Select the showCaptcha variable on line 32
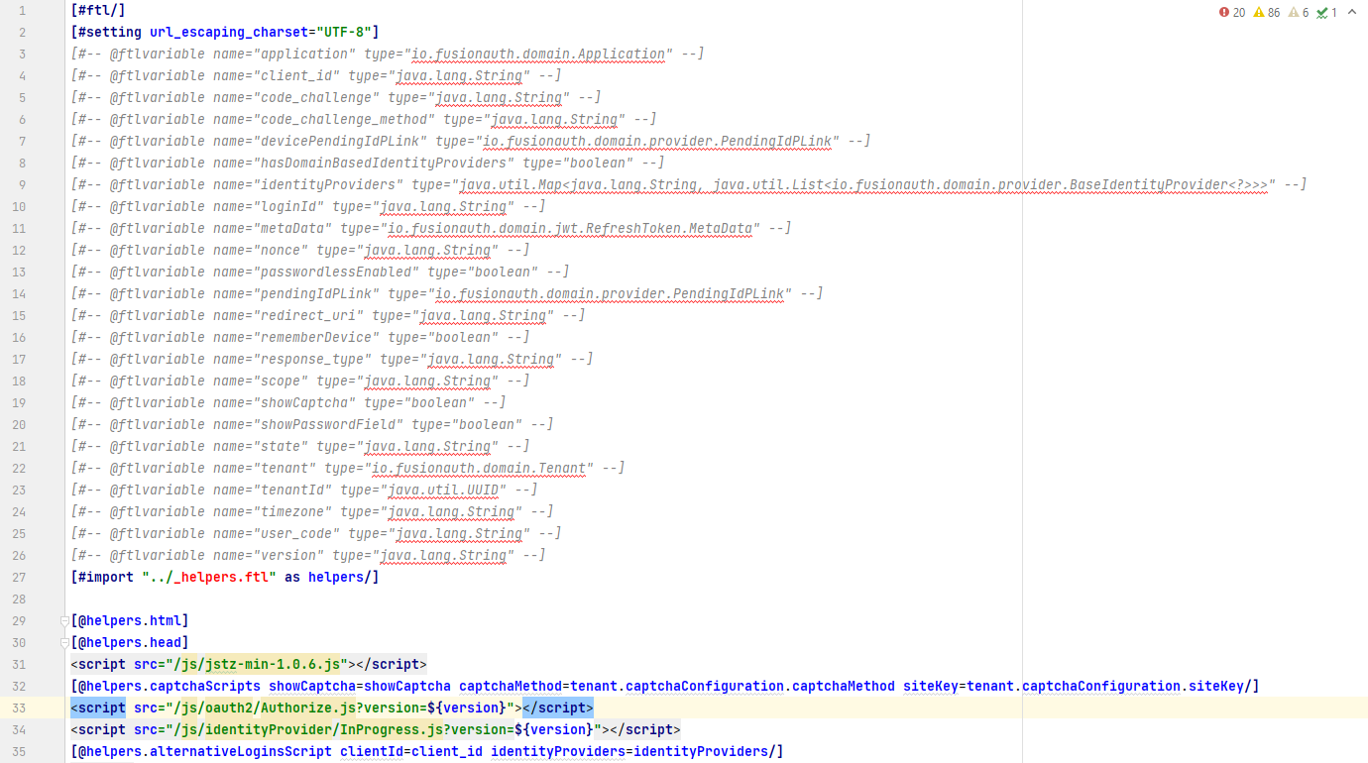 [312, 686]
